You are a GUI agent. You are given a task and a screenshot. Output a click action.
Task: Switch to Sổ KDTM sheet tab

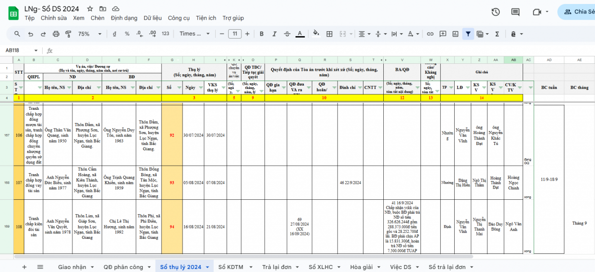(x=235, y=267)
